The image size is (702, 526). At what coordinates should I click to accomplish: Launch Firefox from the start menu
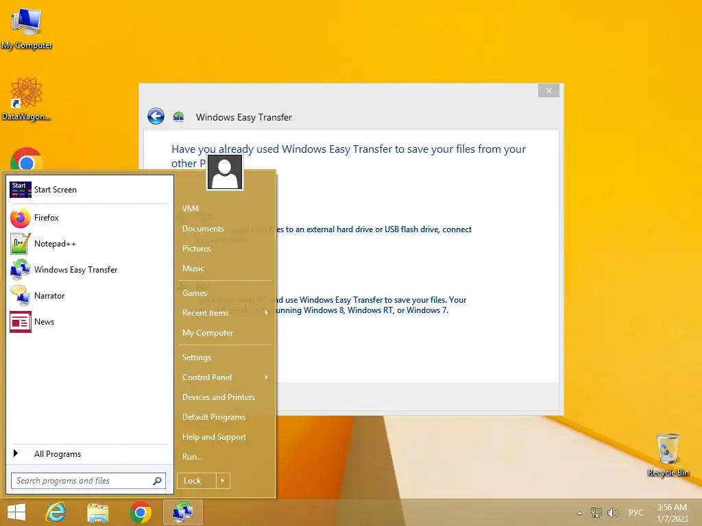click(x=90, y=218)
